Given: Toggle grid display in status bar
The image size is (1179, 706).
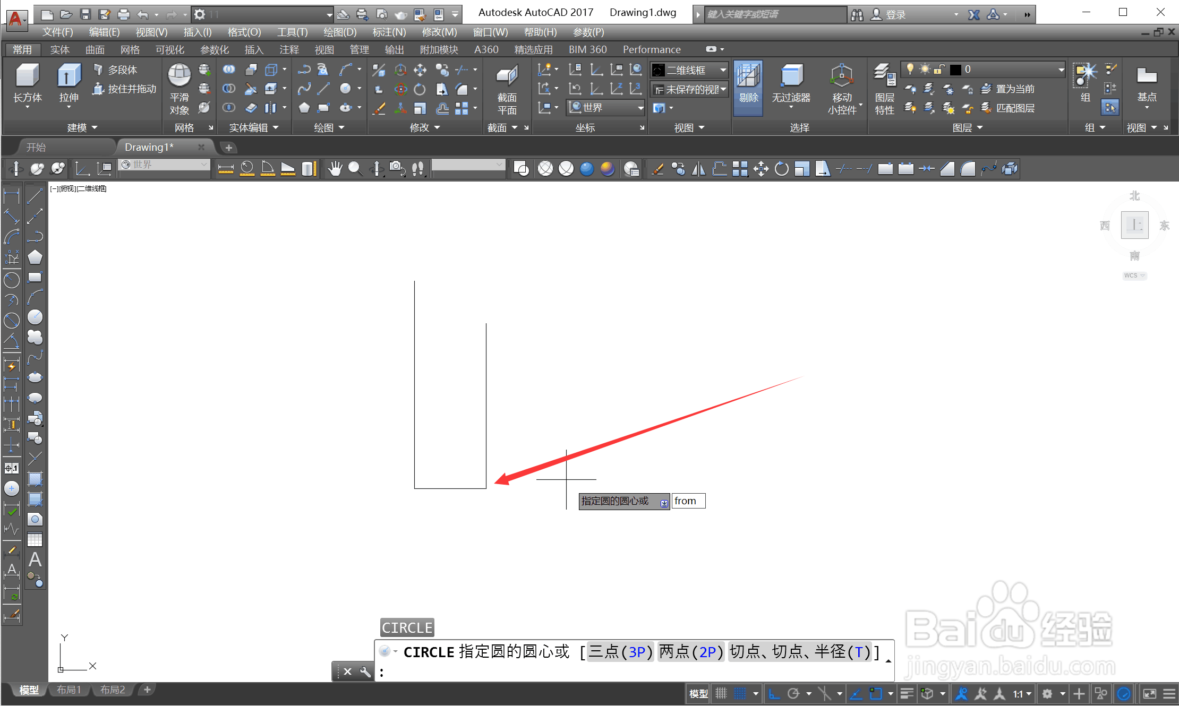Looking at the screenshot, I should [x=721, y=693].
